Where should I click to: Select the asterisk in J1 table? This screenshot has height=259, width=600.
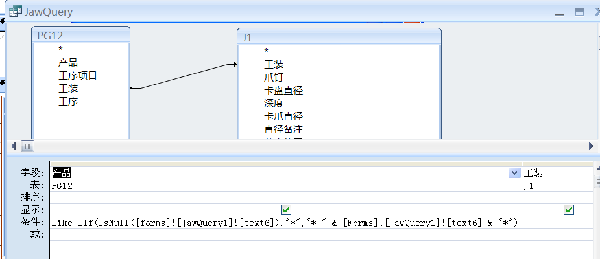pos(266,51)
